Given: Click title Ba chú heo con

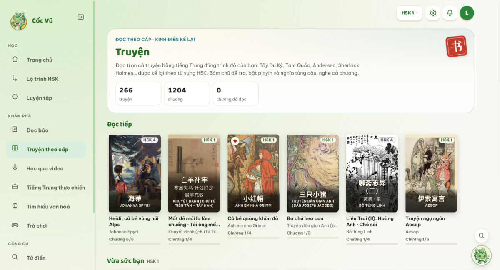Looking at the screenshot, I should click(305, 218).
